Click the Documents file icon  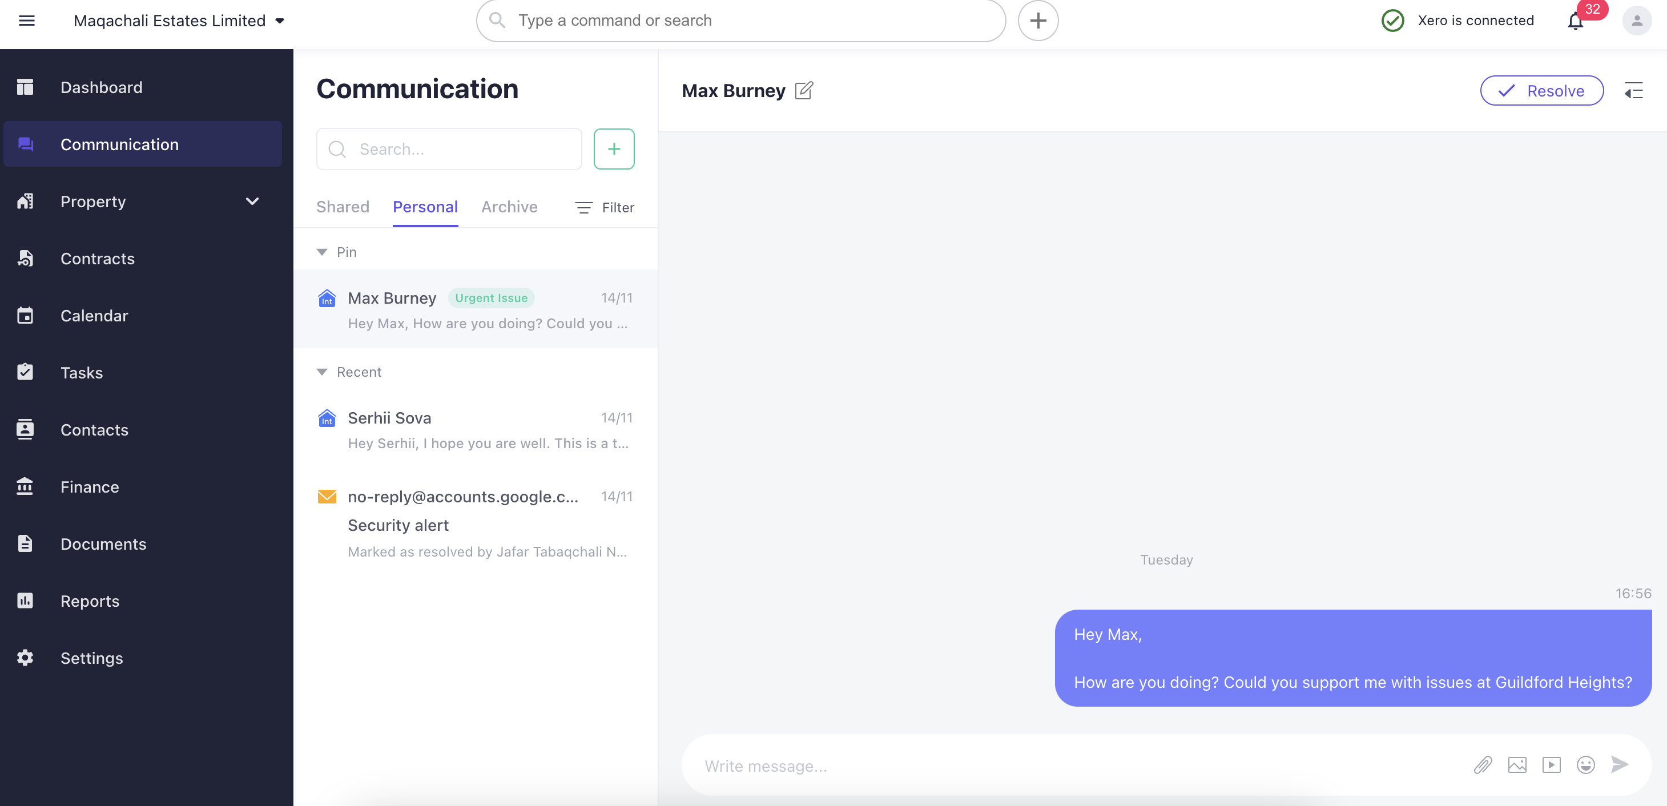tap(25, 543)
